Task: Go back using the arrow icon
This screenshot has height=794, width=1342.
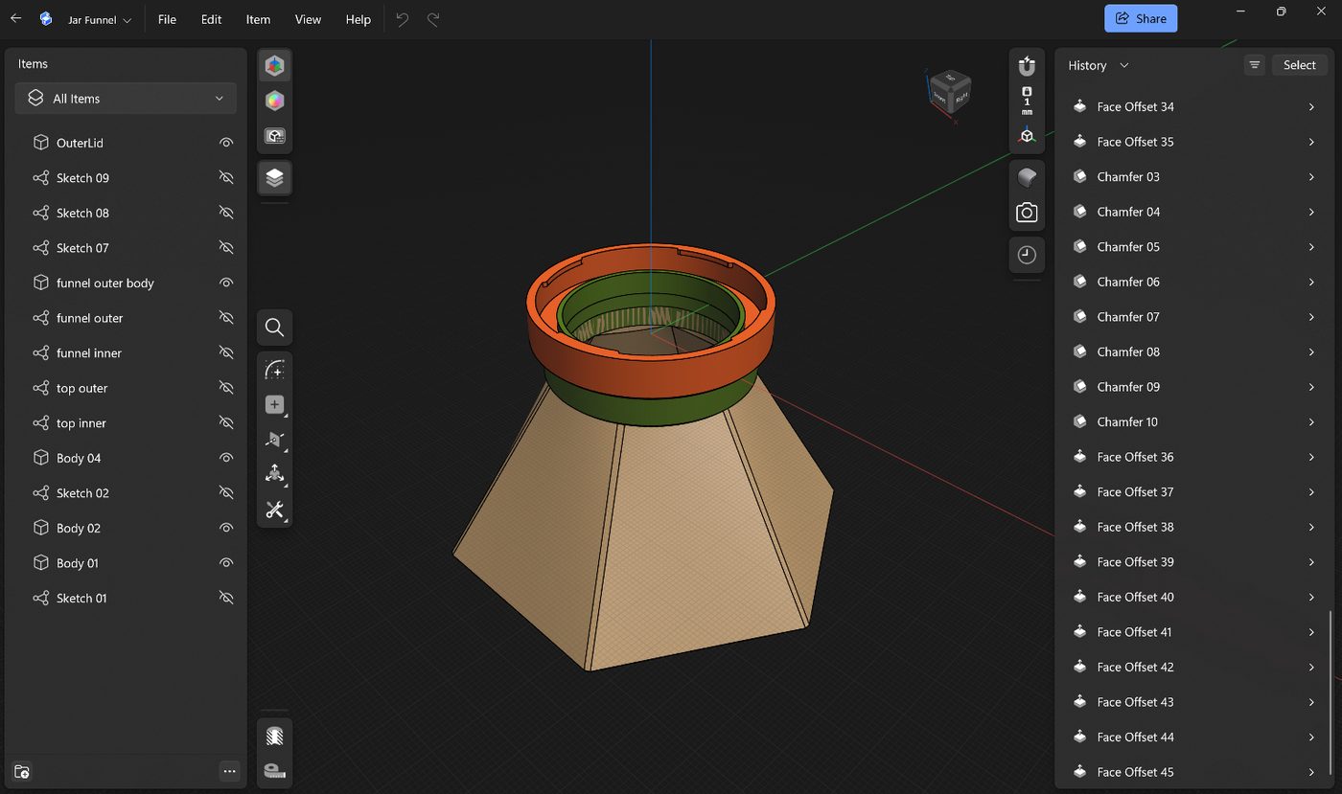Action: (16, 18)
